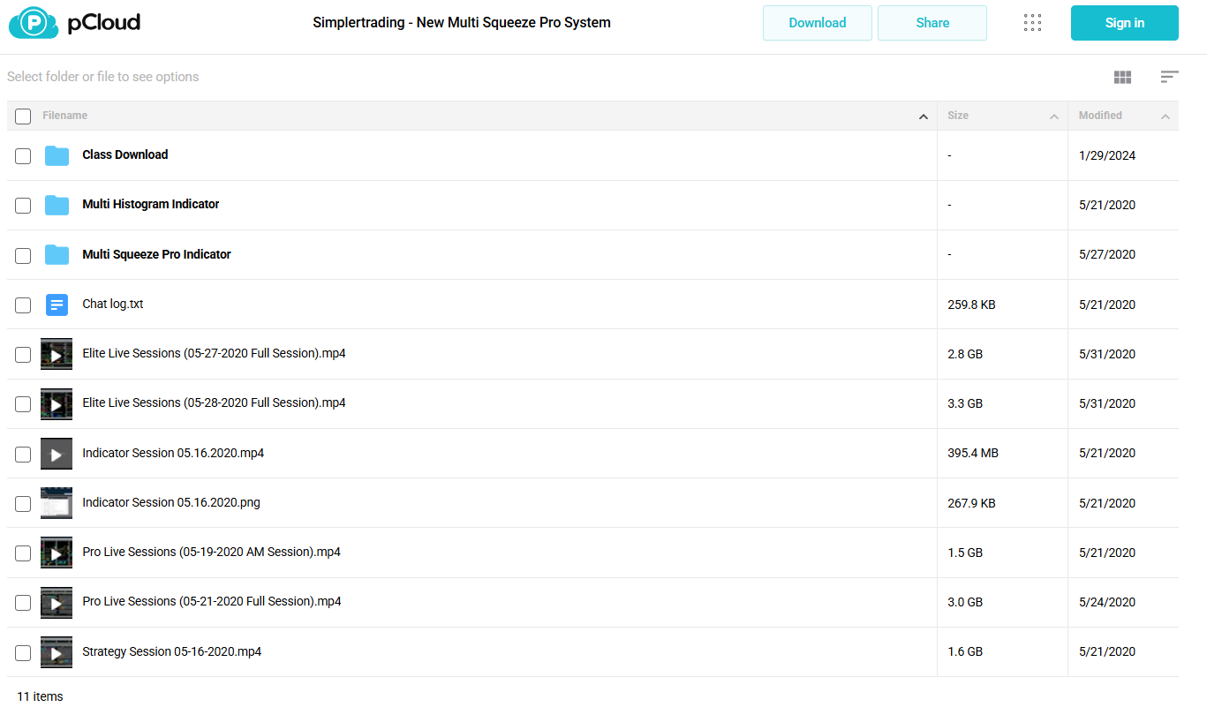This screenshot has width=1207, height=707.
Task: Sort by the Filename column header
Action: [x=64, y=116]
